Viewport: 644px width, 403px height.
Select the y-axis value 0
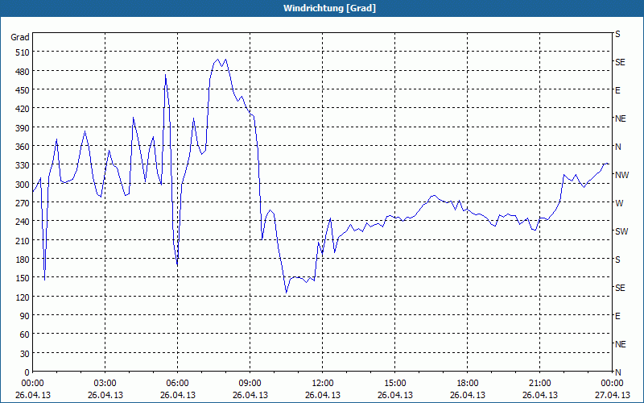pyautogui.click(x=27, y=372)
